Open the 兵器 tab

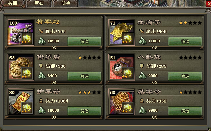[x=13, y=3]
